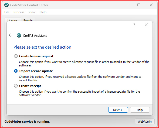The height and width of the screenshot is (128, 159).
Task: Open WebAdmin from the status bar
Action: [145, 122]
